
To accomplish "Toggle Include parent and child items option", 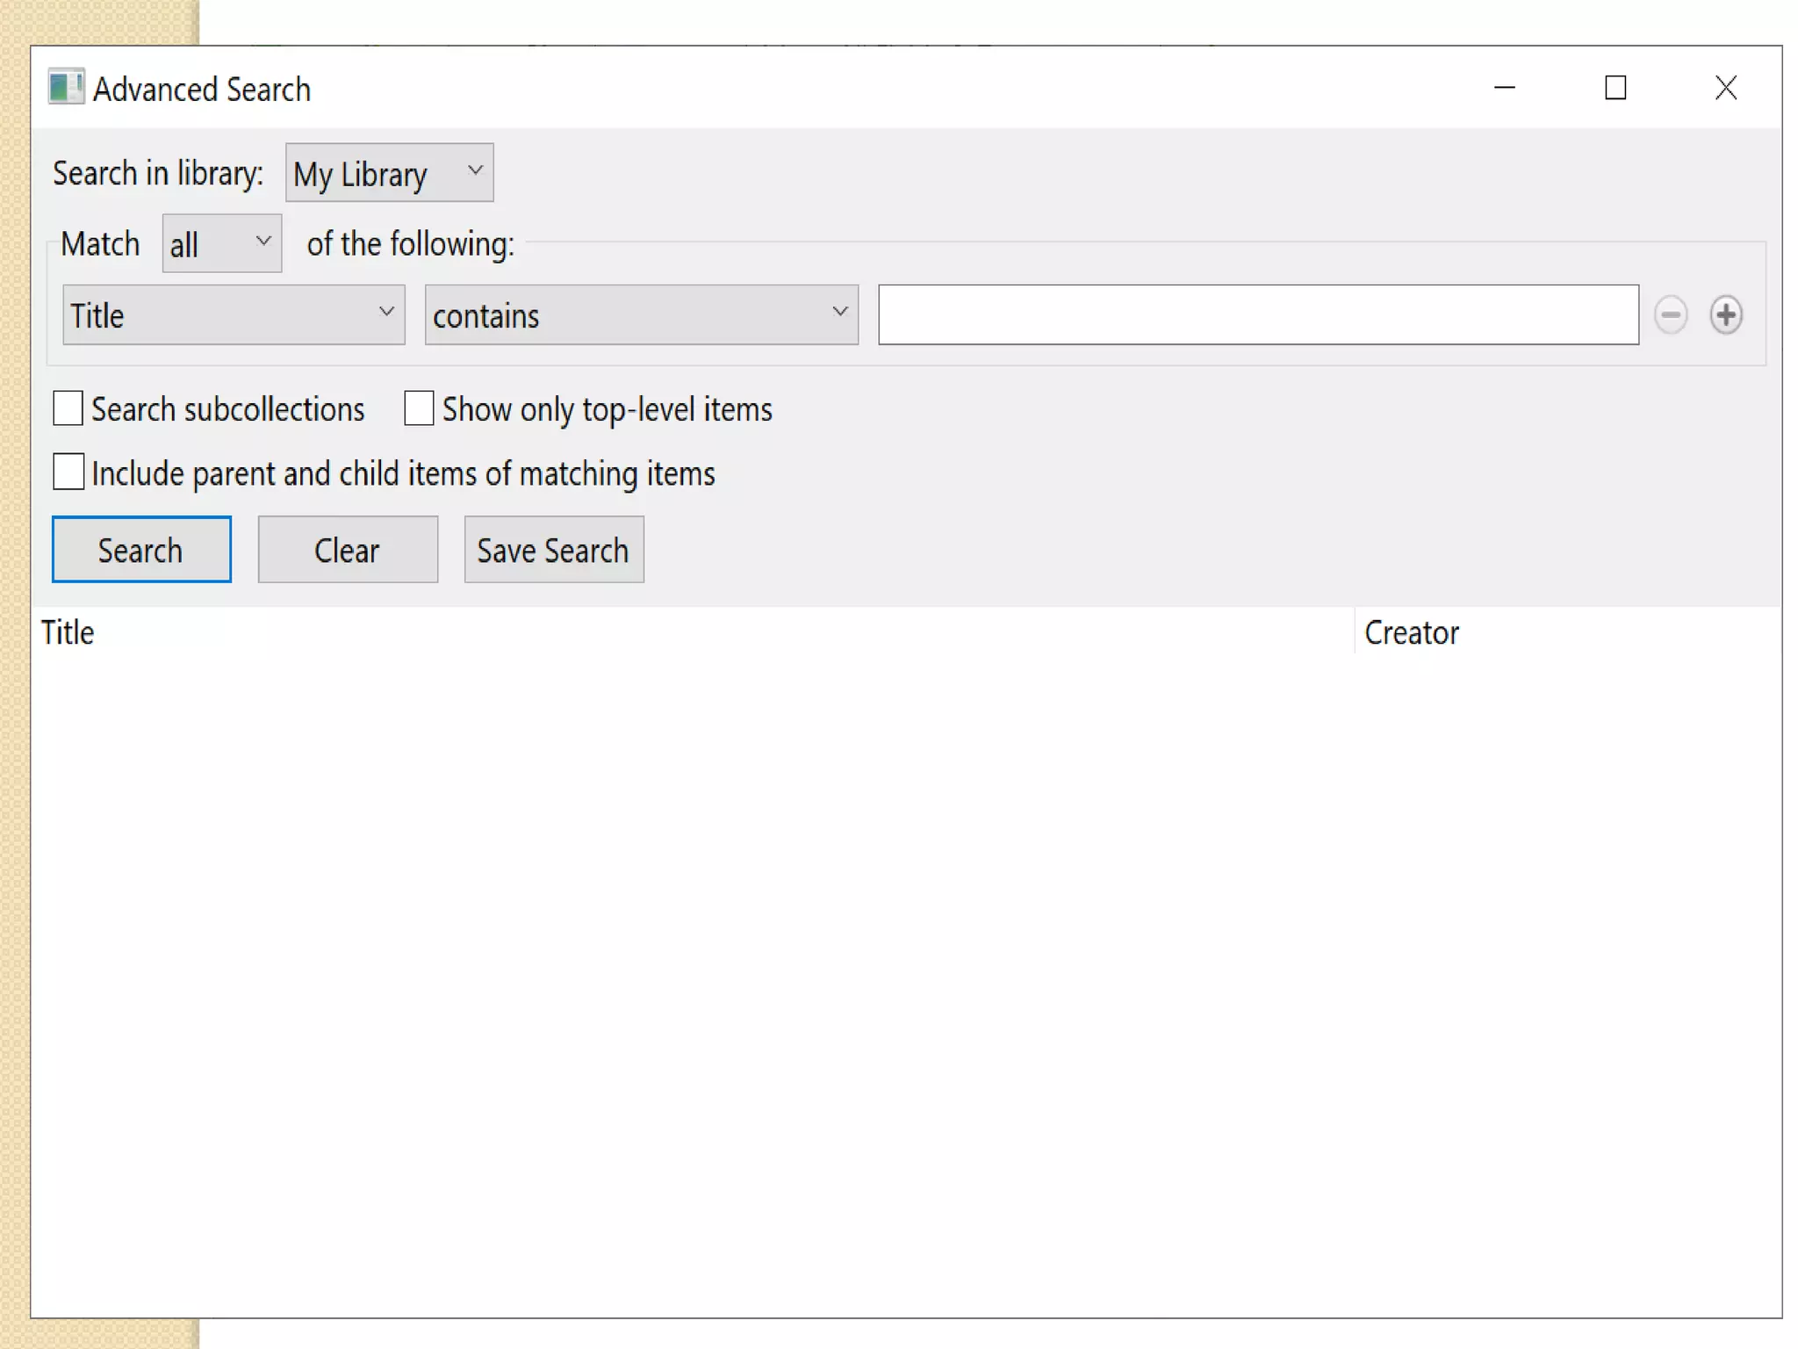I will 68,472.
